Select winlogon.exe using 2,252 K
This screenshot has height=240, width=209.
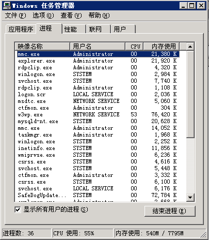tap(98, 142)
